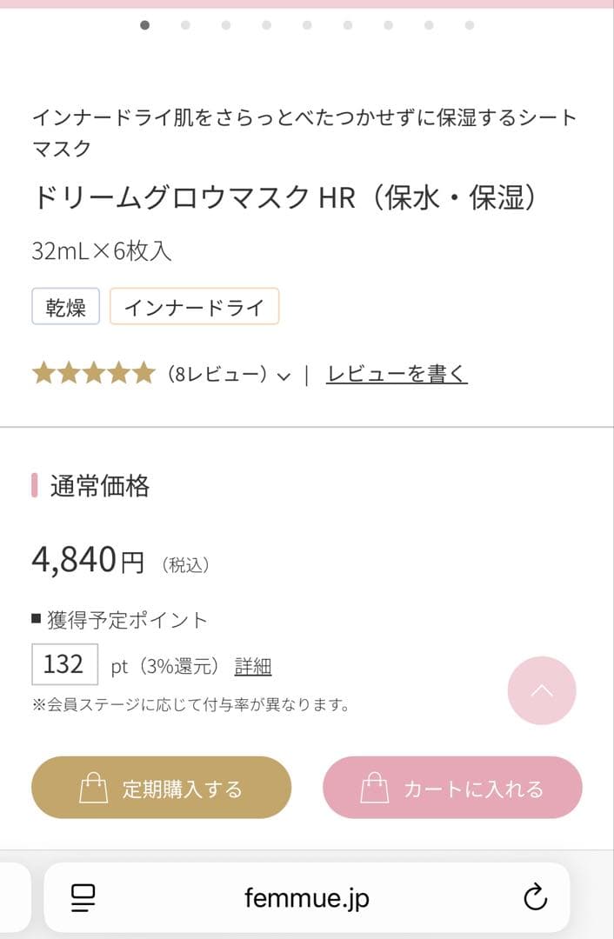The image size is (614, 939).
Task: Open the page reader menu icon
Action: (83, 897)
